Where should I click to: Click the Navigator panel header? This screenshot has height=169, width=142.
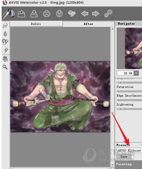[128, 24]
